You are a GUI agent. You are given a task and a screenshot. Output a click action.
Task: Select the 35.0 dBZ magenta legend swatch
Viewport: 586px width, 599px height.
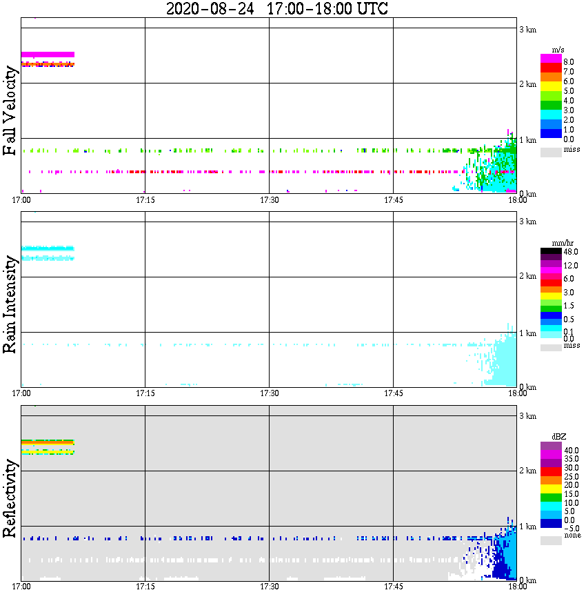pos(551,455)
